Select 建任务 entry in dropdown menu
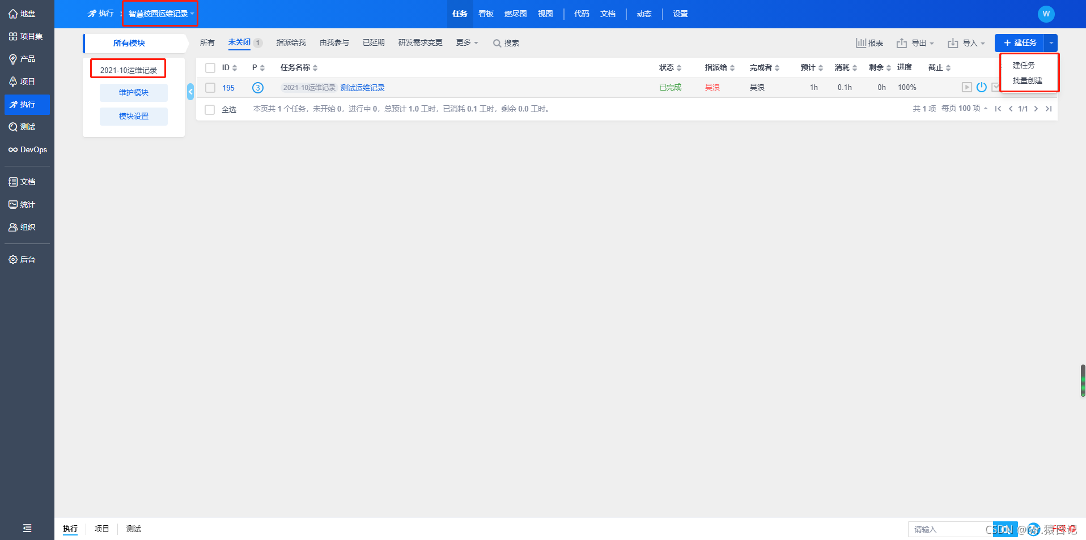This screenshot has height=540, width=1086. click(x=1024, y=66)
